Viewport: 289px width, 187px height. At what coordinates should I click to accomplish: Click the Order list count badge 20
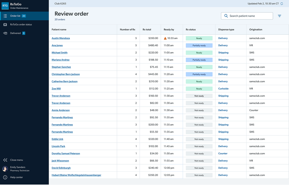click(x=24, y=16)
